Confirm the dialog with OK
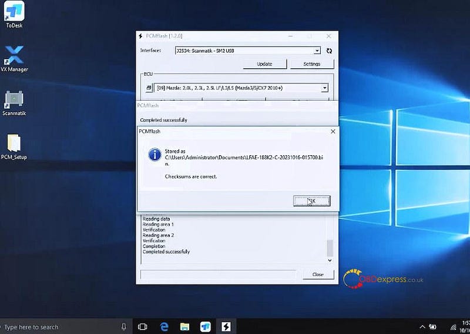 [312, 201]
